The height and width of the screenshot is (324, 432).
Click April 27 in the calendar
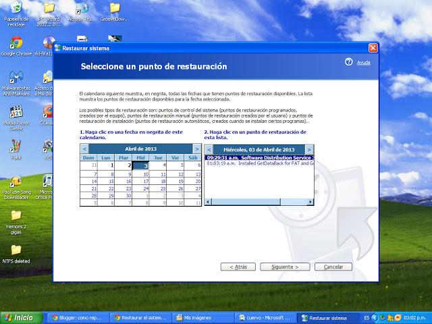pyautogui.click(x=193, y=188)
